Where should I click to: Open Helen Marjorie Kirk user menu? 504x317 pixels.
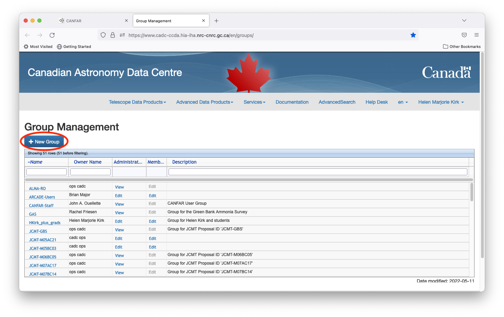pos(441,102)
